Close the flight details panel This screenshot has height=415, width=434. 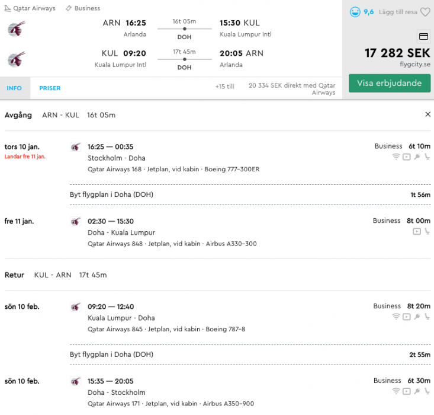[427, 114]
